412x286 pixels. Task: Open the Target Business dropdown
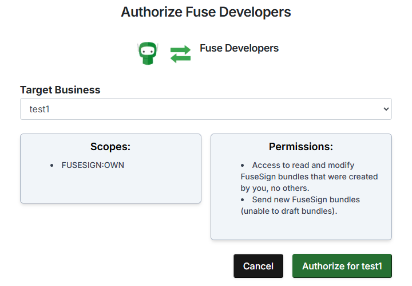[206, 109]
